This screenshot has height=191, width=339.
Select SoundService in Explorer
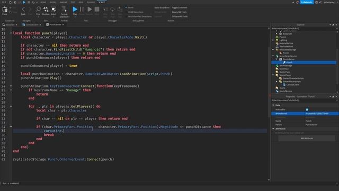point(286,91)
